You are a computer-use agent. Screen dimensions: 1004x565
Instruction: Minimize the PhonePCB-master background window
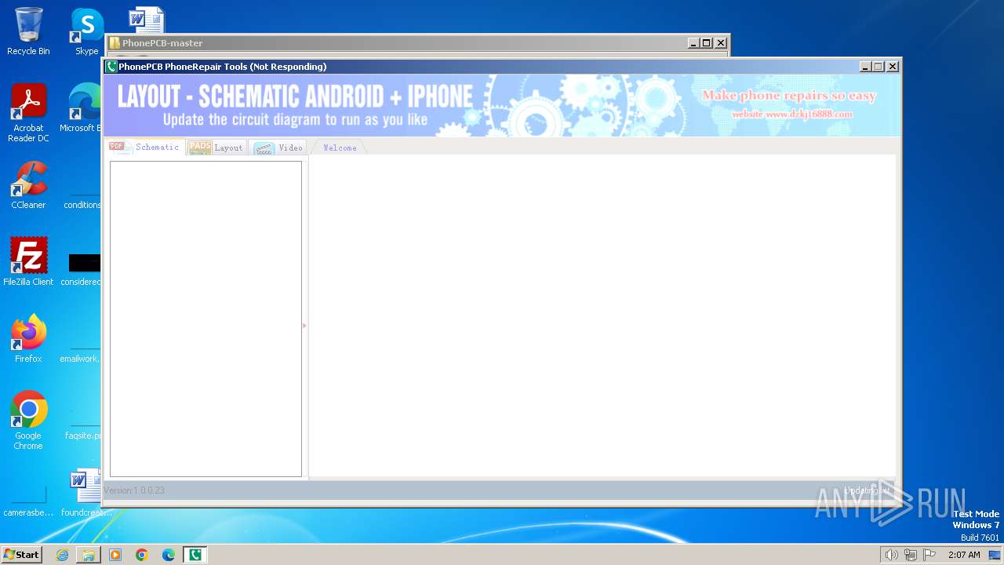pyautogui.click(x=693, y=43)
